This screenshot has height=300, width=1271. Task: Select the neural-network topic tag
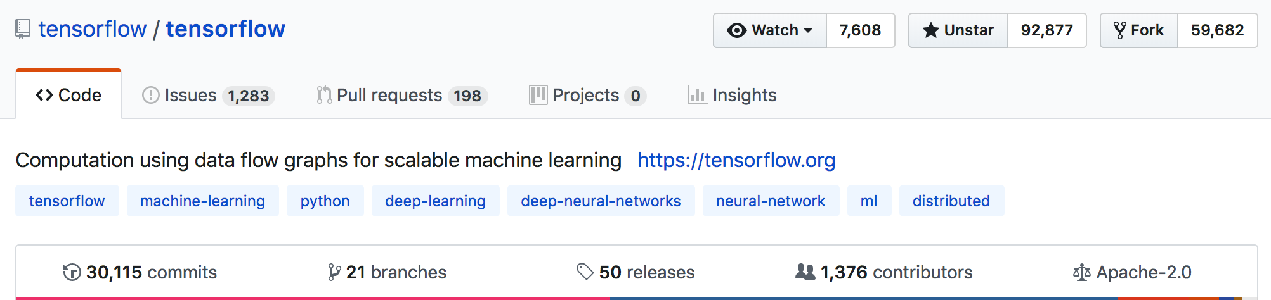[771, 201]
